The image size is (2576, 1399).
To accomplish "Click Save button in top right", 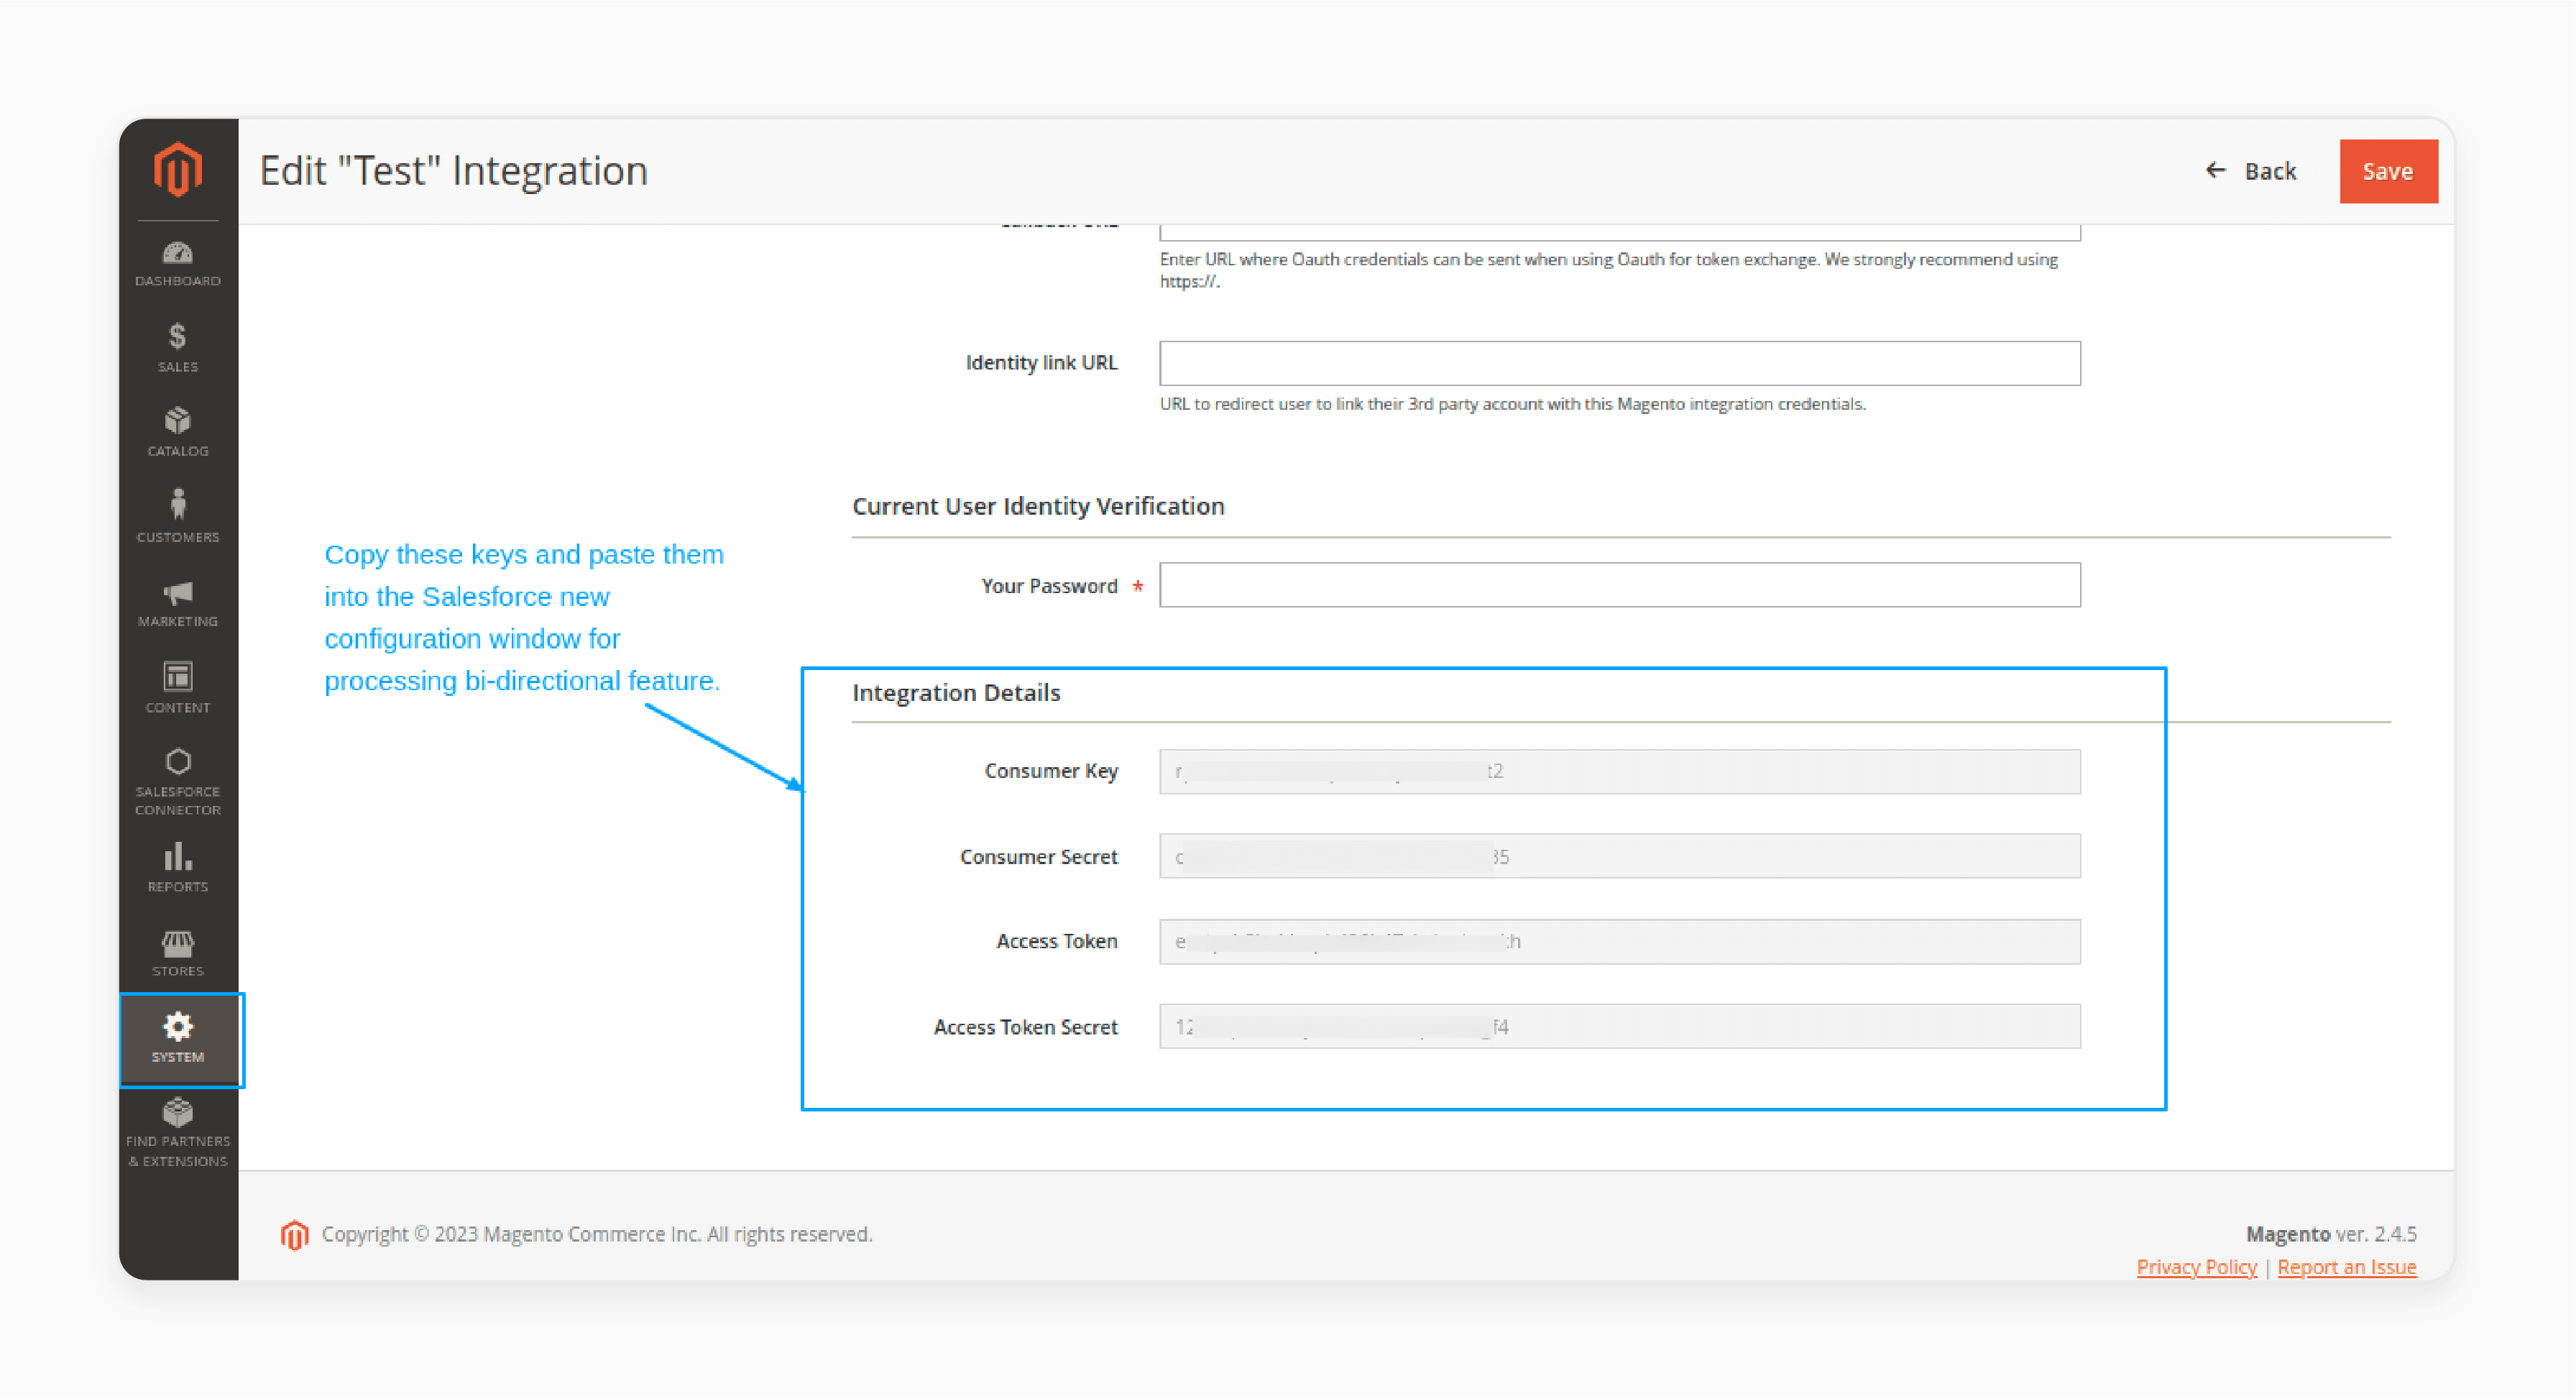I will pyautogui.click(x=2385, y=169).
